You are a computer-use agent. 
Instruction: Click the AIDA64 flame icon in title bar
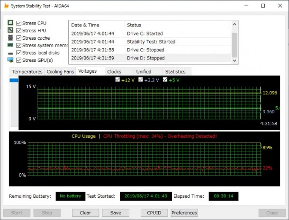point(6,6)
